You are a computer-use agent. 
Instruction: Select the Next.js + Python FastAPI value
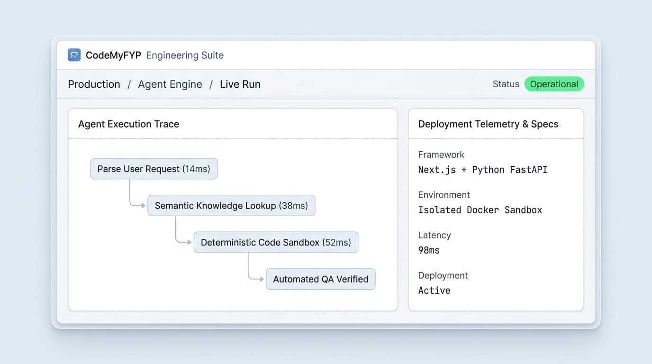(483, 170)
